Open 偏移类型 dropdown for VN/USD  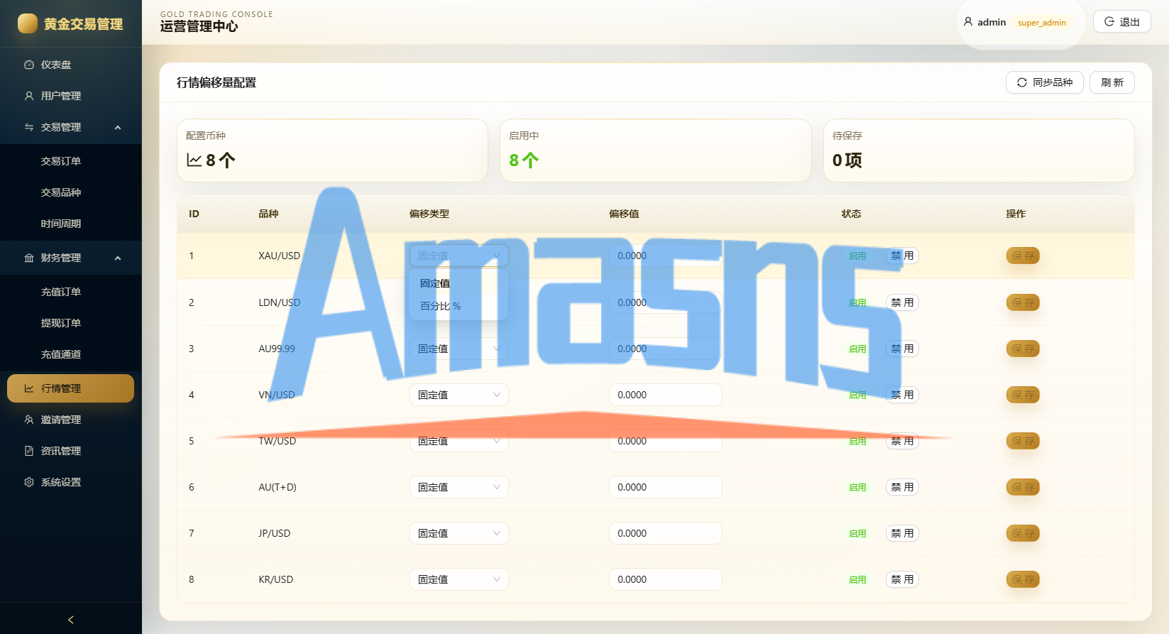tap(459, 395)
